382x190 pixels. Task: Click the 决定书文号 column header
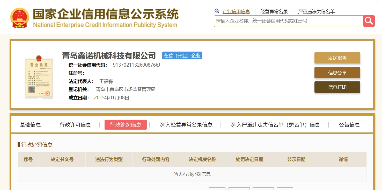tap(62, 159)
